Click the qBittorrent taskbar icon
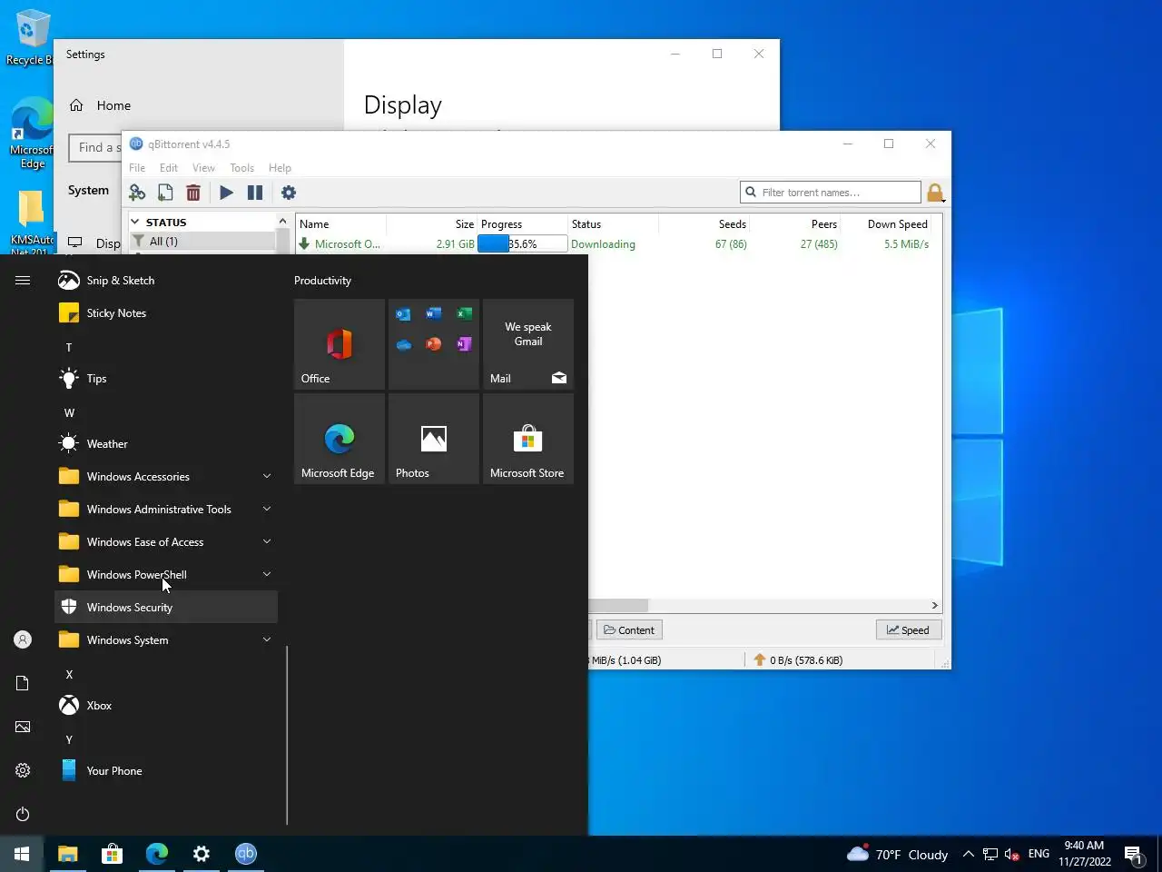Viewport: 1162px width, 872px height. [x=246, y=854]
